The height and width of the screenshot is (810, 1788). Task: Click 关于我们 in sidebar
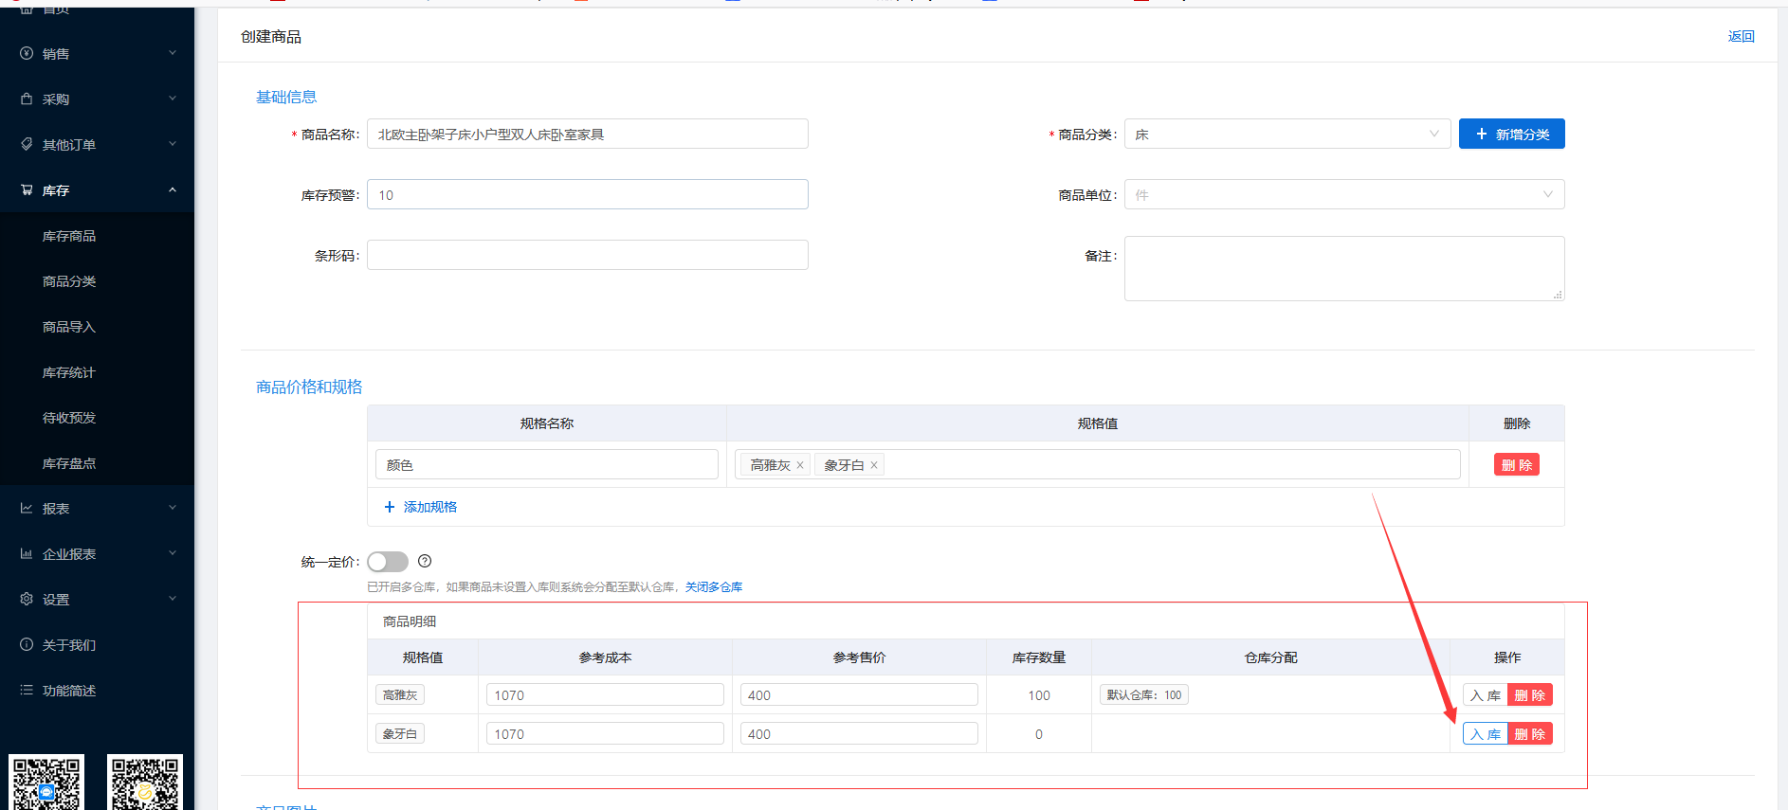pos(69,645)
